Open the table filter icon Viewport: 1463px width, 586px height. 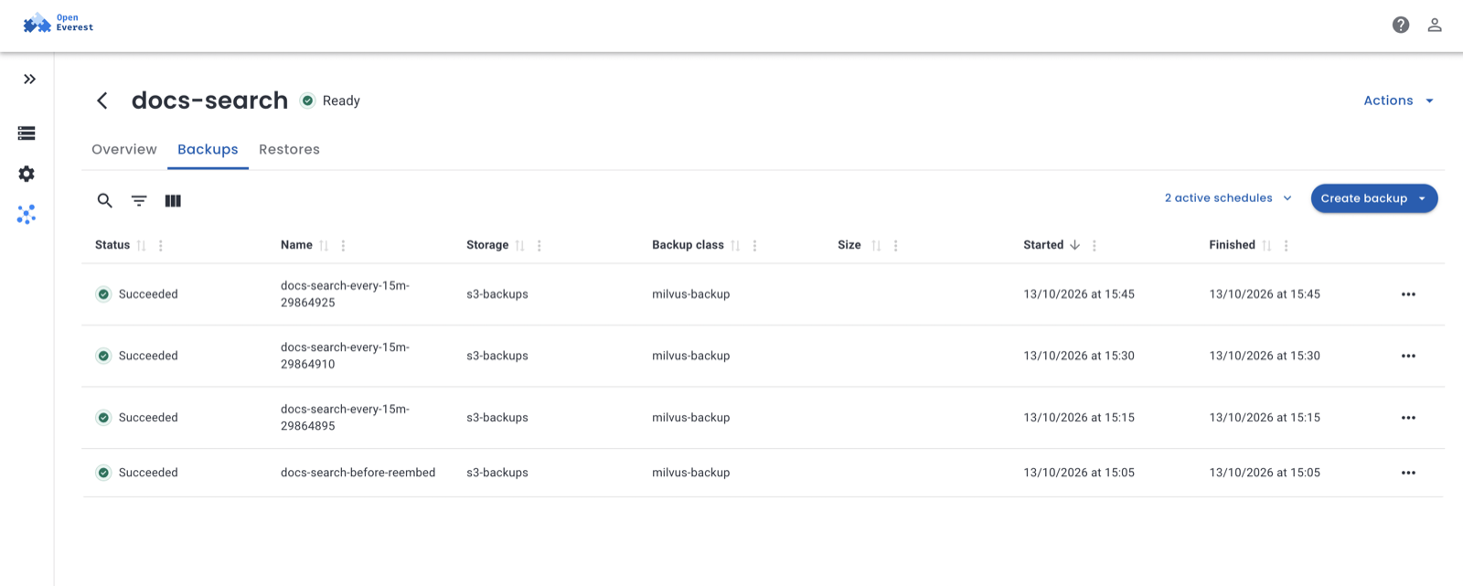[x=139, y=200]
